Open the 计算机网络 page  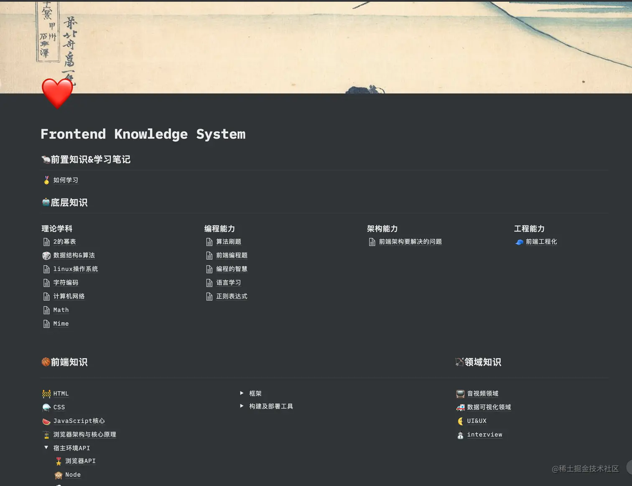click(69, 296)
